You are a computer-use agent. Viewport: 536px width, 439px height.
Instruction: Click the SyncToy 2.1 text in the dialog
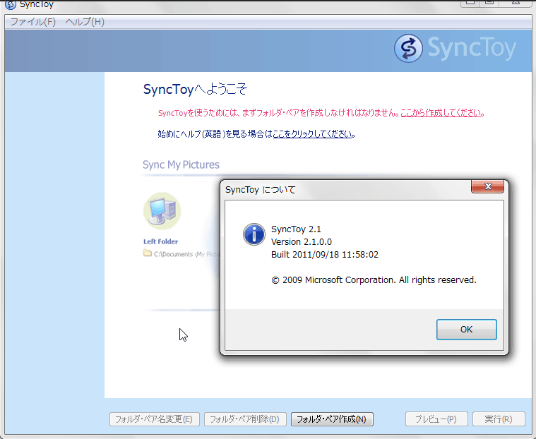coord(296,229)
